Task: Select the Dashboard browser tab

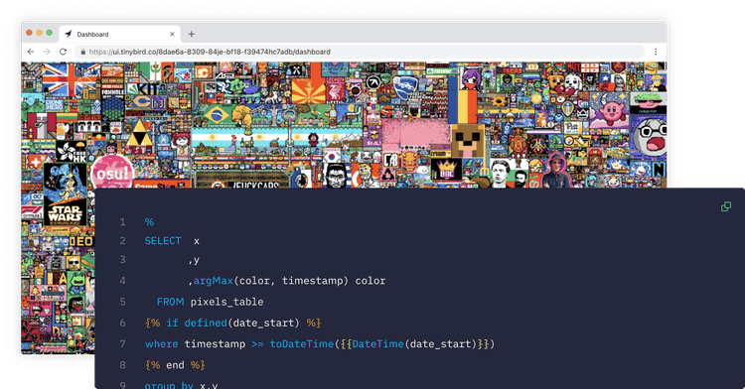Action: tap(120, 34)
